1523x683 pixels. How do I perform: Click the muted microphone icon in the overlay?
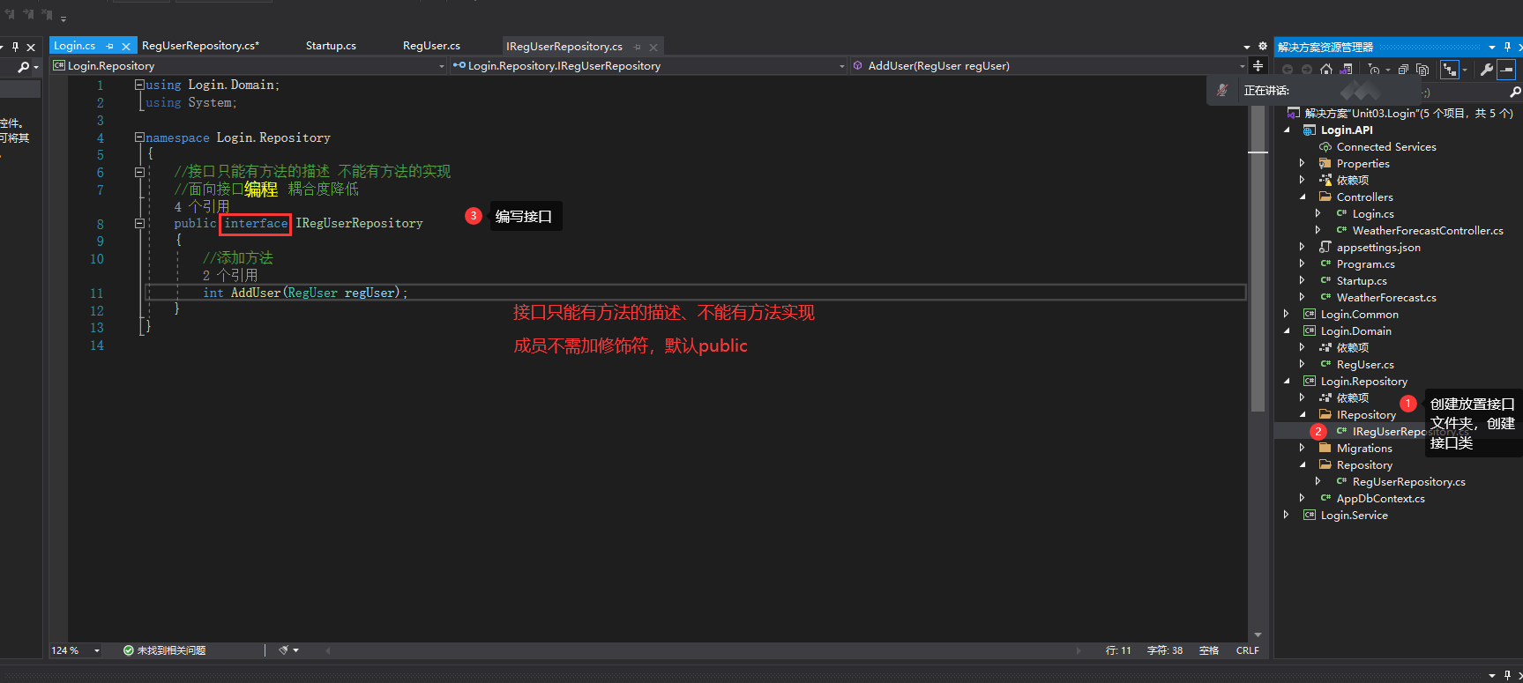[1222, 90]
